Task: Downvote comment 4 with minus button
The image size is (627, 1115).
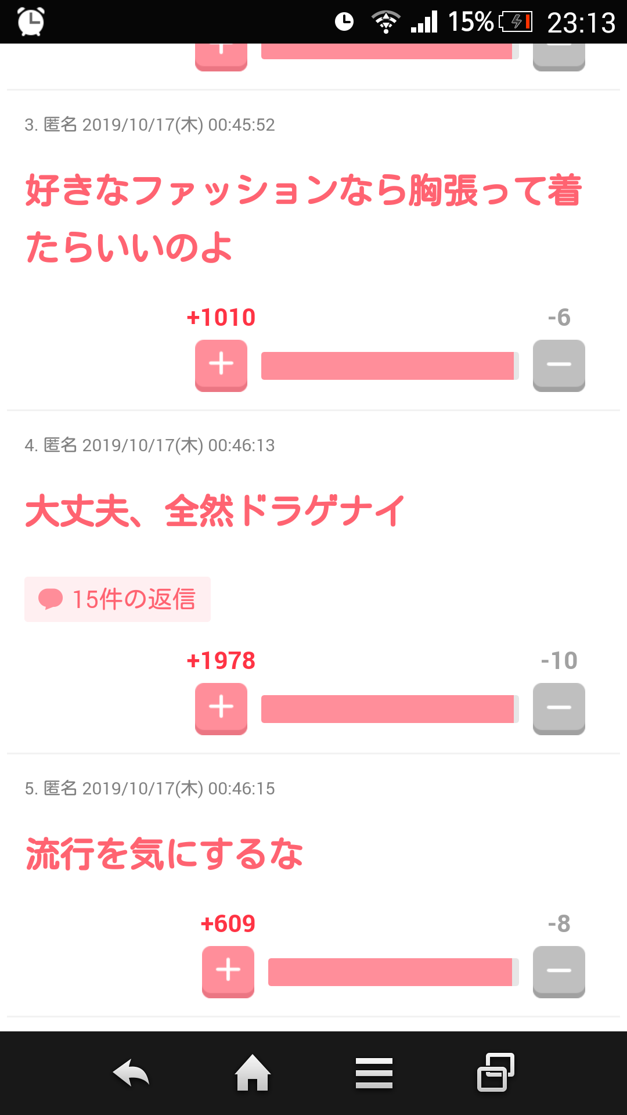Action: tap(559, 708)
